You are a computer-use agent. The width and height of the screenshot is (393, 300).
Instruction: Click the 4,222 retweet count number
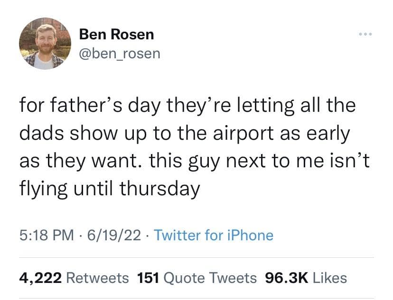[x=41, y=278]
